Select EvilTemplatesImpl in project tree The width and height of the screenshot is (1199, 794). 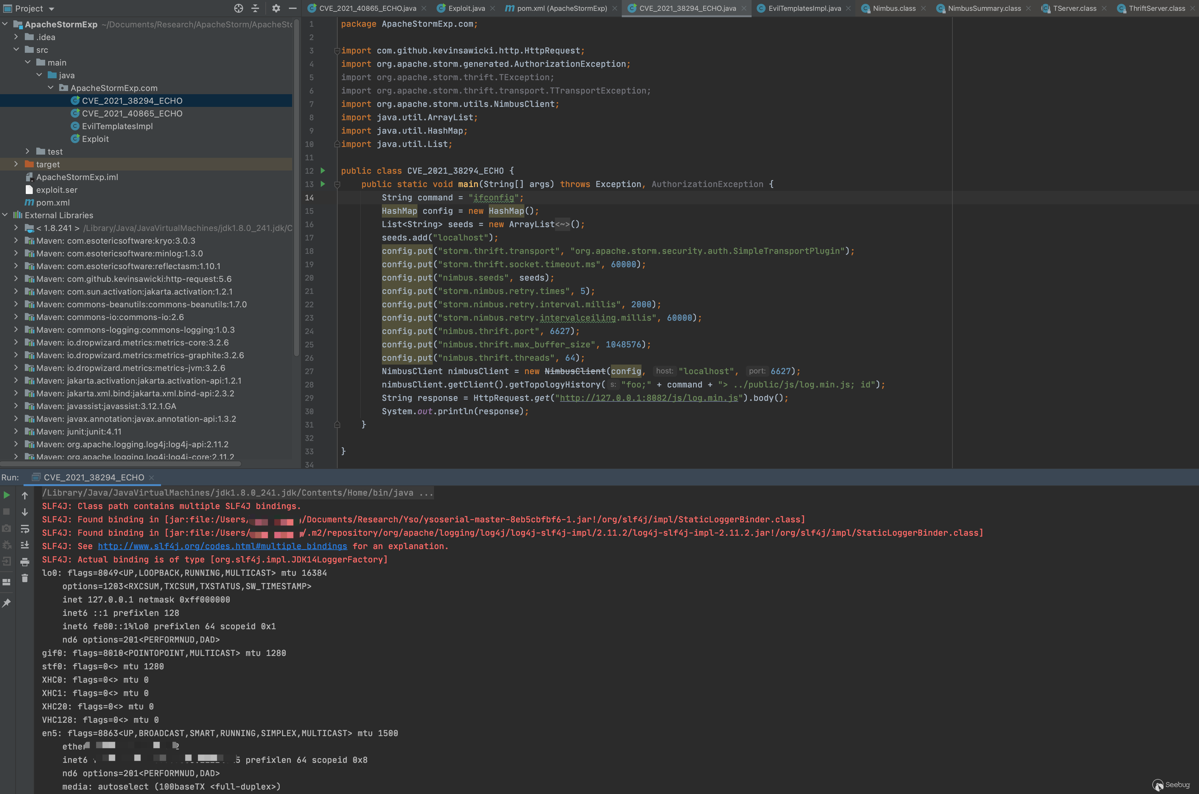pos(117,126)
